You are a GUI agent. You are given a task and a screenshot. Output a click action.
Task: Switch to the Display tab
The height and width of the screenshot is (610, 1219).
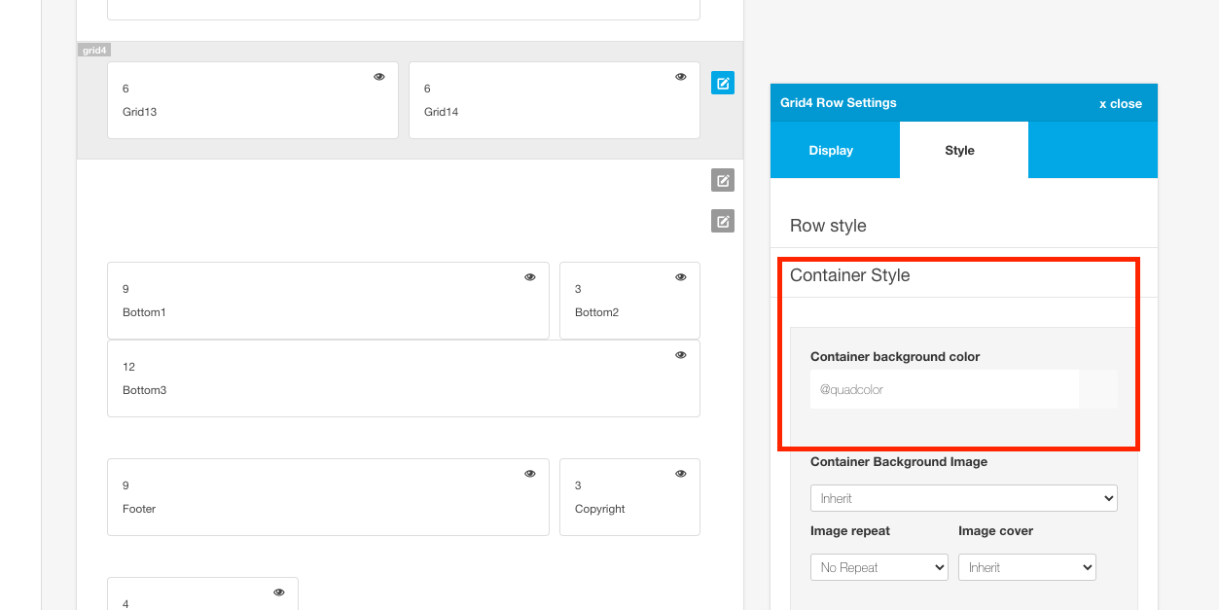click(831, 151)
